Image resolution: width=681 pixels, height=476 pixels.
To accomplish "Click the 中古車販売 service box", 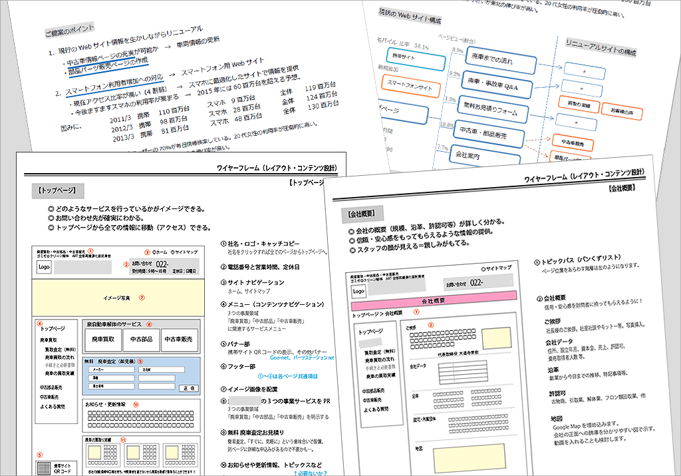I will pyautogui.click(x=180, y=340).
